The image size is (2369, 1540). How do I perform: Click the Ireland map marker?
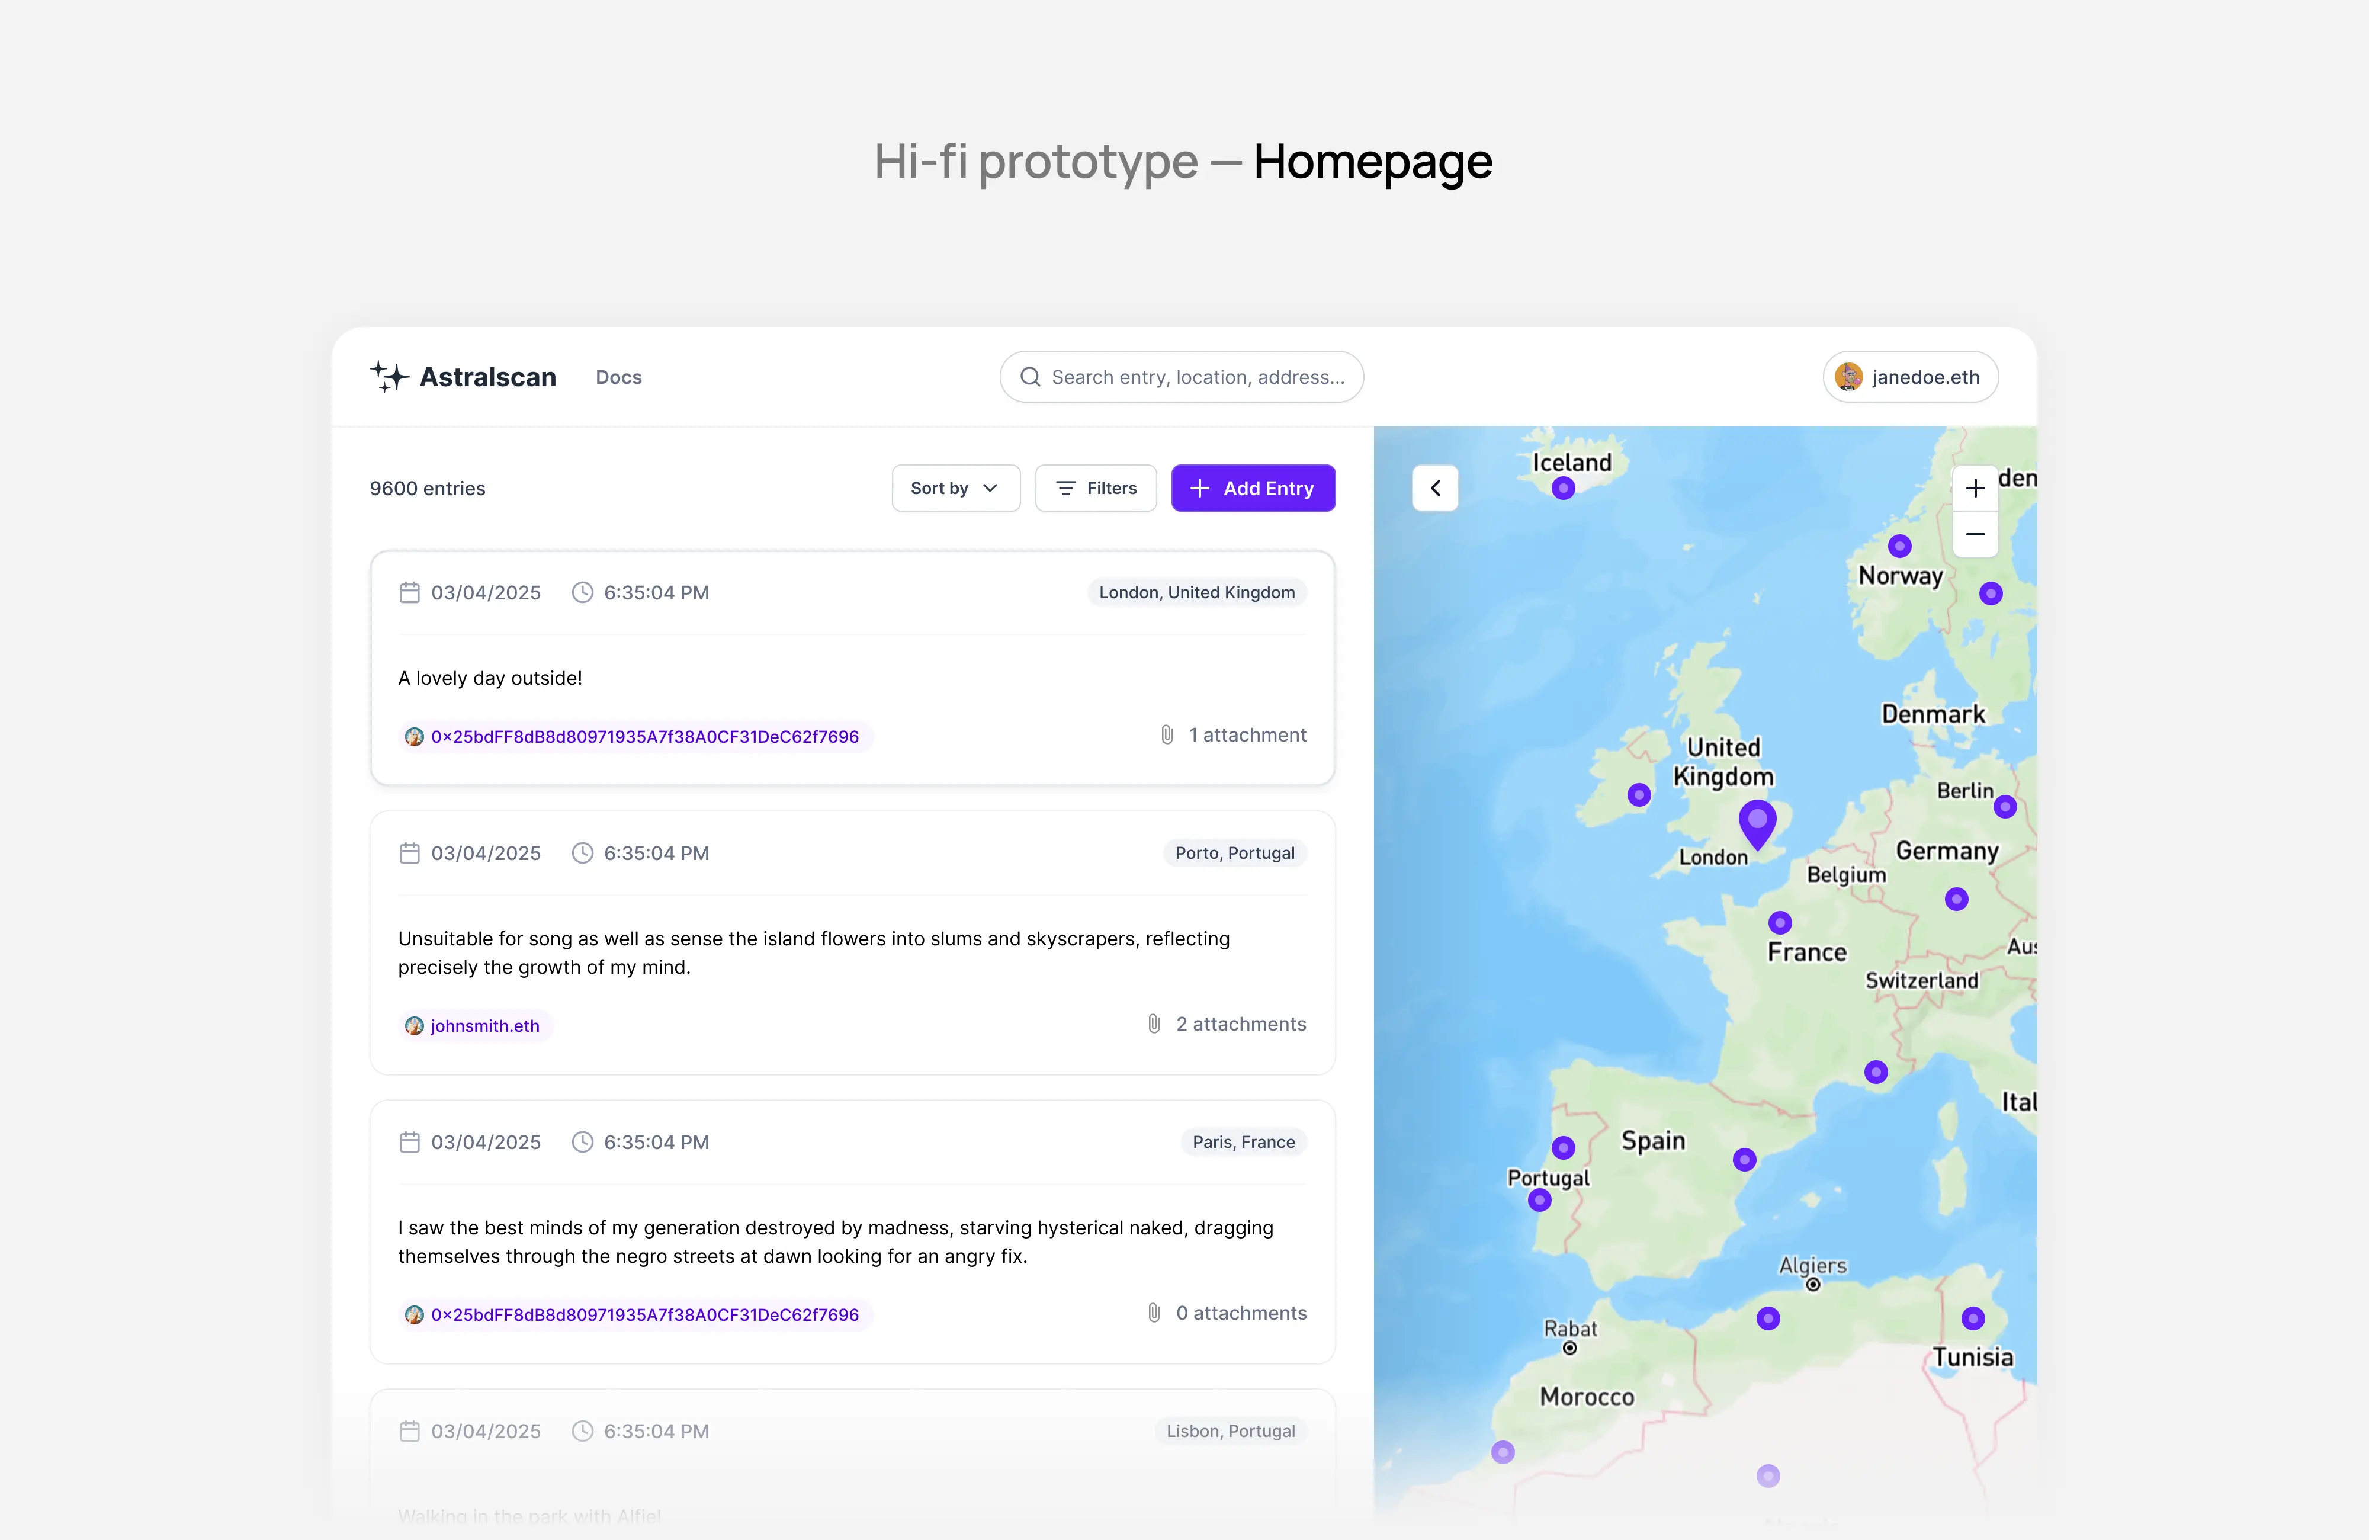[1639, 794]
